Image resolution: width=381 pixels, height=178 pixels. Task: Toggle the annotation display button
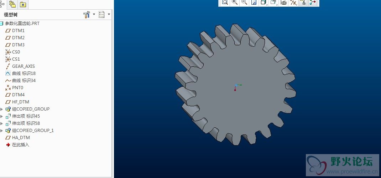pos(303,2)
